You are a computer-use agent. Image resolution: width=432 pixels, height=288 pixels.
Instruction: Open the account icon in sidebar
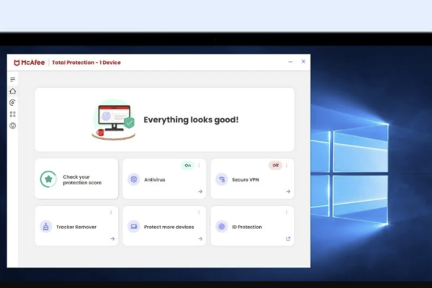[x=12, y=125]
